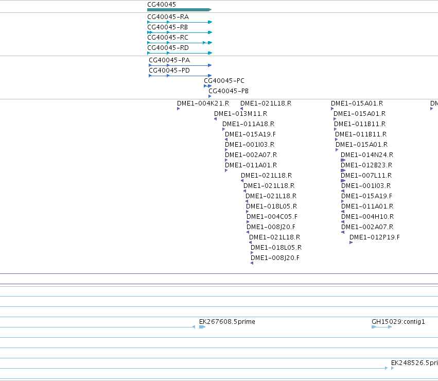Select the DME1-004C05.F read

pos(248,222)
